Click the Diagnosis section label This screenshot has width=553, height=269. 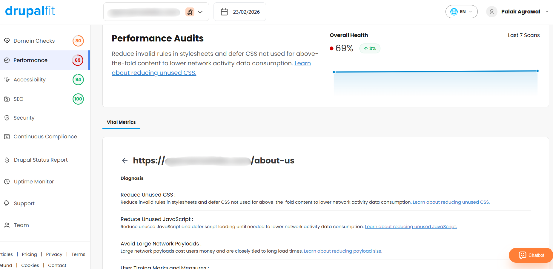(132, 178)
